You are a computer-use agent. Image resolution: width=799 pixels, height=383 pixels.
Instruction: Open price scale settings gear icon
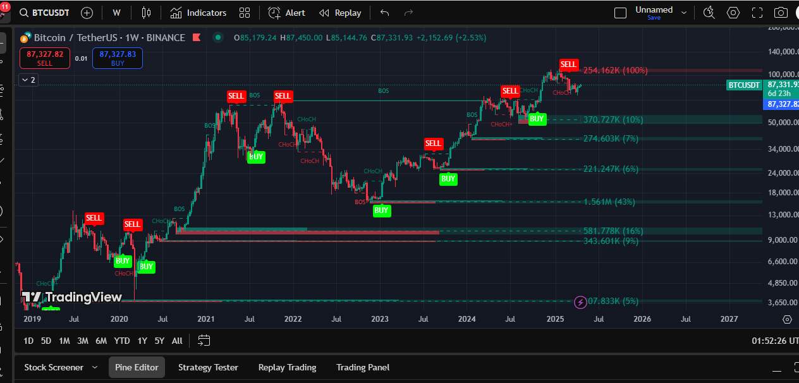787,320
